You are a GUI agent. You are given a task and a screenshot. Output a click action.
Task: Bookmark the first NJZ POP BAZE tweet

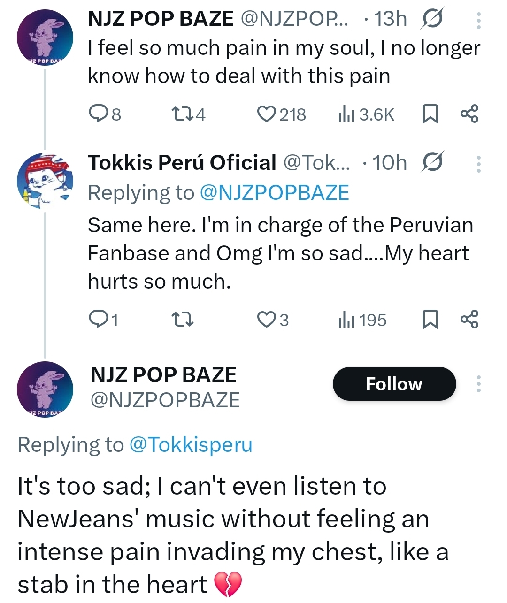click(x=430, y=114)
